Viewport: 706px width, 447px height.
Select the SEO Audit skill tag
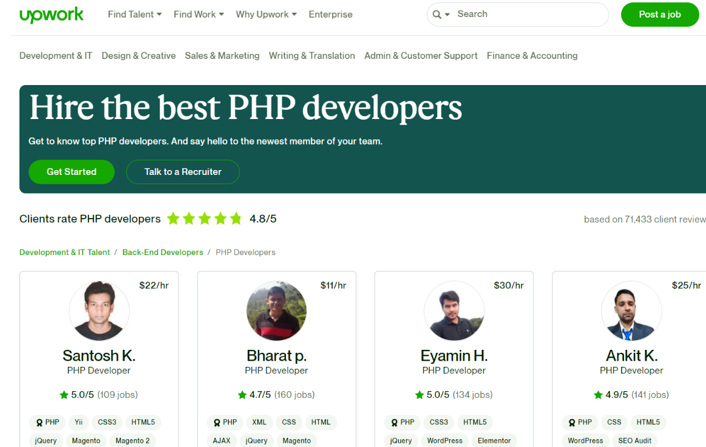pos(634,441)
